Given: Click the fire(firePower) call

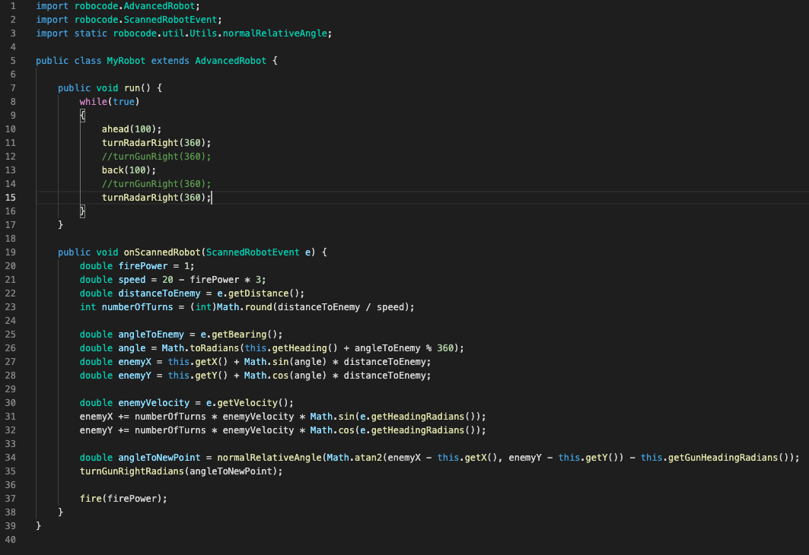Looking at the screenshot, I should [122, 498].
